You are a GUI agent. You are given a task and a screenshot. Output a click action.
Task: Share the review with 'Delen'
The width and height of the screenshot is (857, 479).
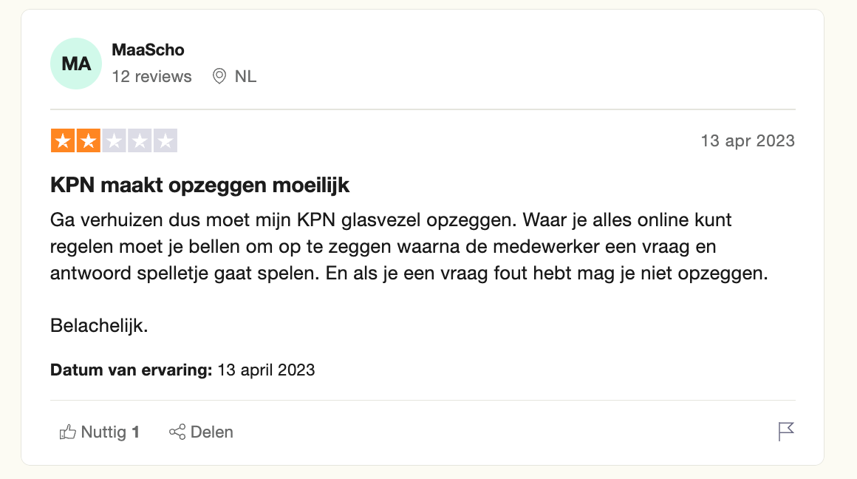pos(211,432)
